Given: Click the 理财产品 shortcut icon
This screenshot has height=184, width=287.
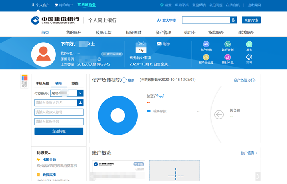Looking at the screenshot, I should tap(228, 57).
